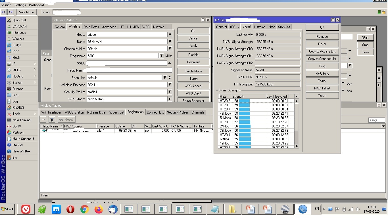
Task: Open Opera browser from the taskbar
Action: tap(70, 209)
